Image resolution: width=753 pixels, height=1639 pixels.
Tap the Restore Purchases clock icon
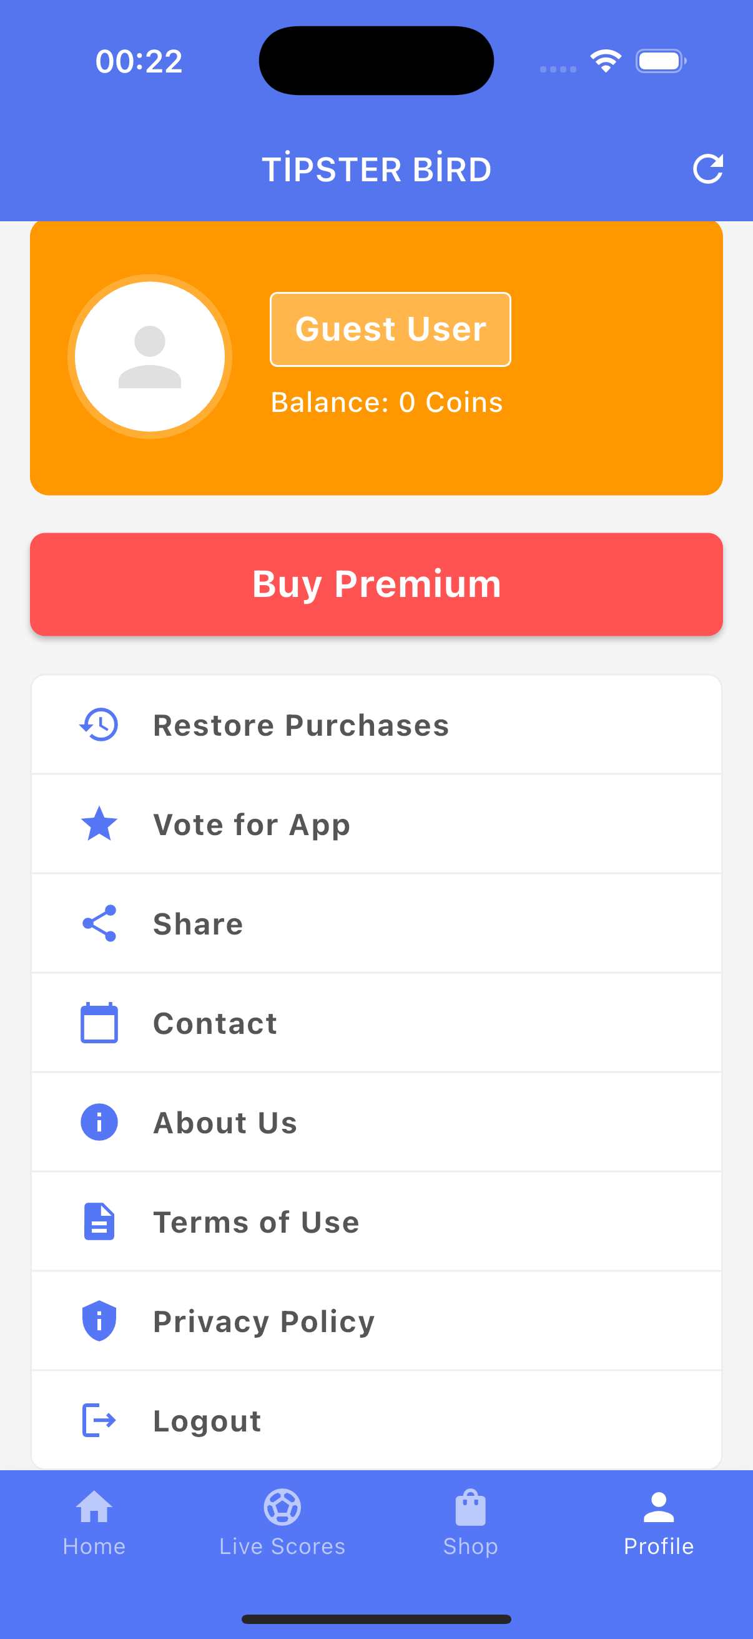99,724
